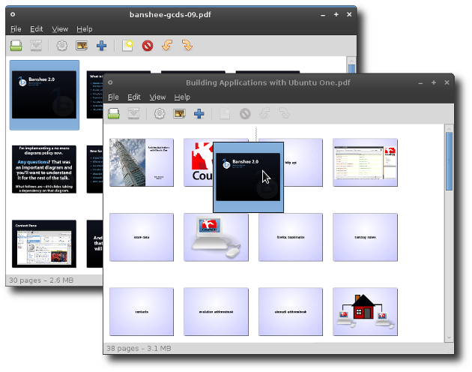Click '30 pages – 2.6 MB' status text

click(41, 280)
